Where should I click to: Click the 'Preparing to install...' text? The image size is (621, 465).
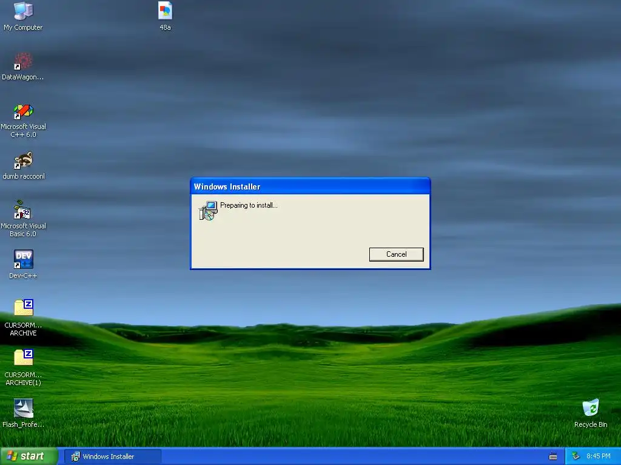(x=249, y=205)
